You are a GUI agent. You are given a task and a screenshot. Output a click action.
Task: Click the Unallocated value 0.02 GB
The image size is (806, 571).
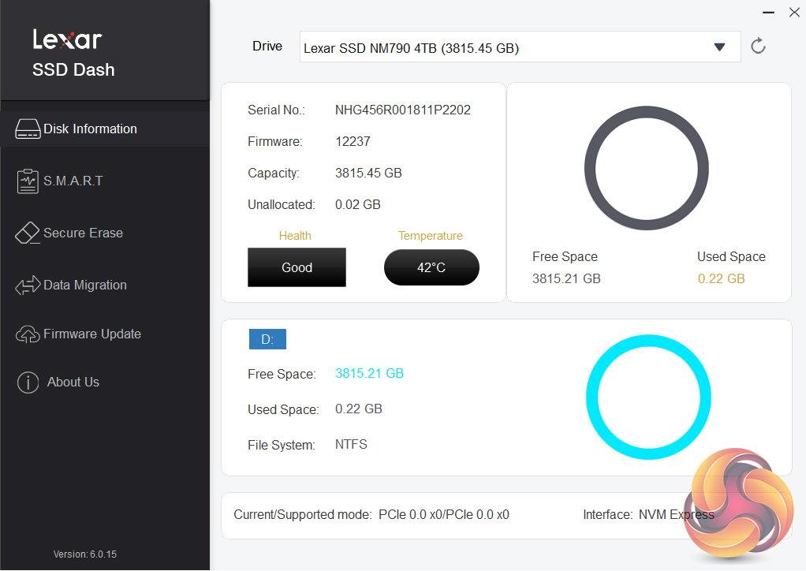click(358, 204)
